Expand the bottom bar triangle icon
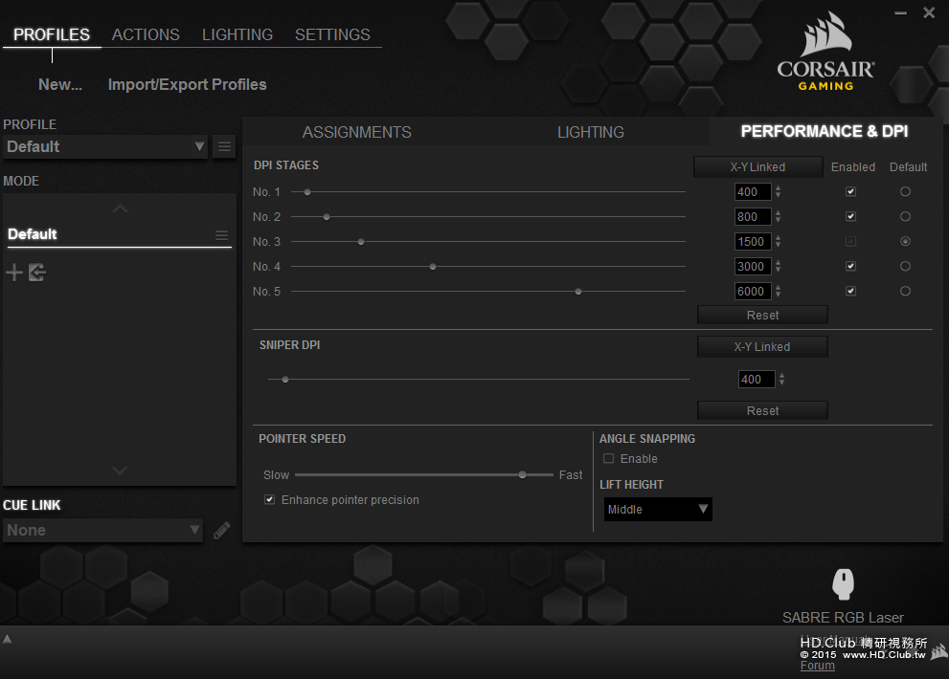This screenshot has height=679, width=949. click(8, 639)
